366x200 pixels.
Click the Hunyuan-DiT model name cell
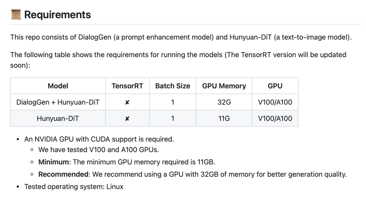point(58,118)
